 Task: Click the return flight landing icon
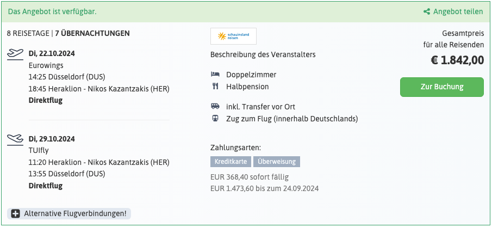(15, 139)
